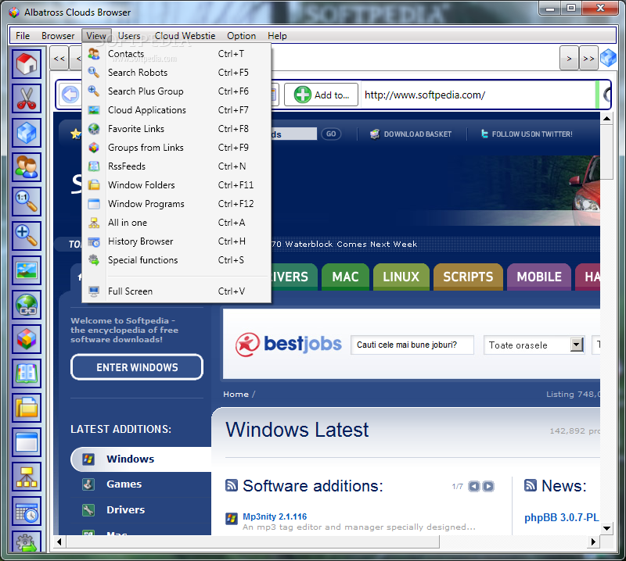Select Drivers in Latest Additions list

[x=126, y=509]
